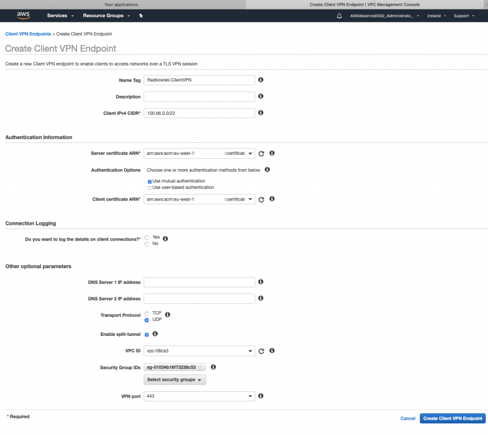Open the Ireland region selector
This screenshot has width=488, height=435.
[437, 16]
